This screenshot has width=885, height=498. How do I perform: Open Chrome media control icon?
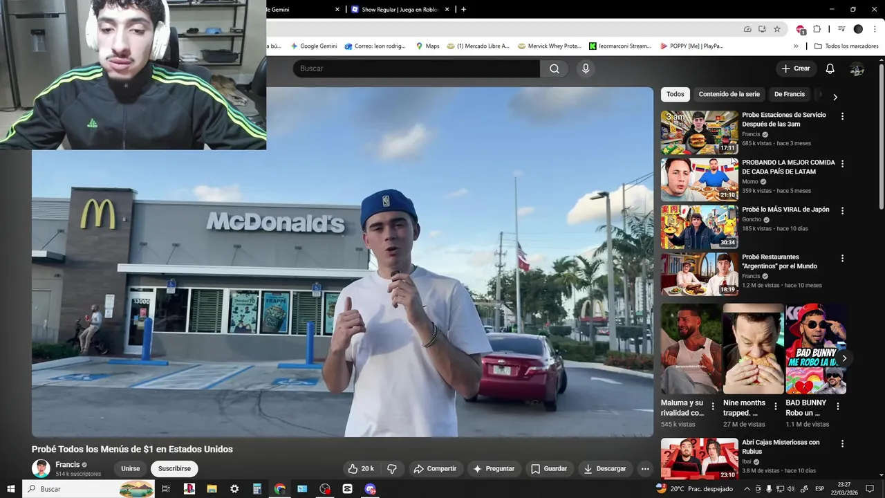click(841, 29)
